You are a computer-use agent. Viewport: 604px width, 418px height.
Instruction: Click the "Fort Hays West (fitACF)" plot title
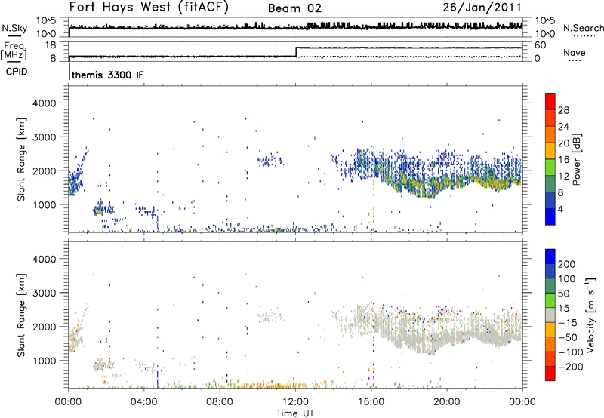click(x=149, y=7)
